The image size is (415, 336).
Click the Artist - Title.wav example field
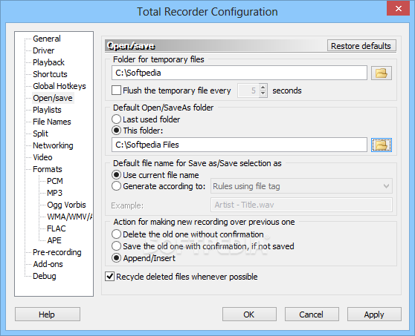click(301, 205)
